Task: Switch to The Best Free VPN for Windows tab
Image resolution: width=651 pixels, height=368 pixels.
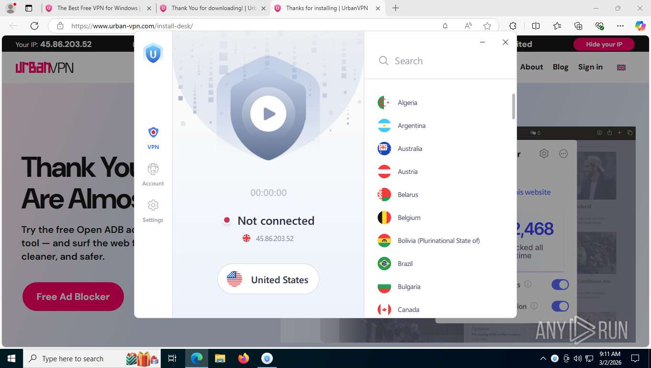Action: [98, 8]
